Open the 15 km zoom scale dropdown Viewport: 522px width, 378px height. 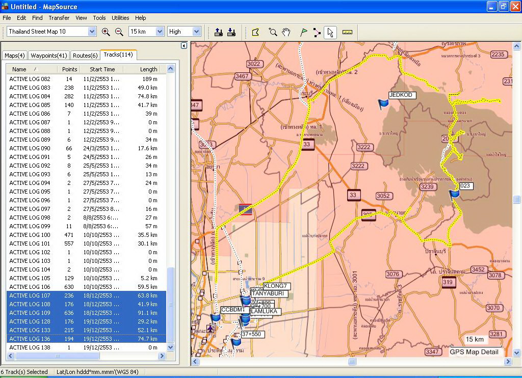pos(159,32)
